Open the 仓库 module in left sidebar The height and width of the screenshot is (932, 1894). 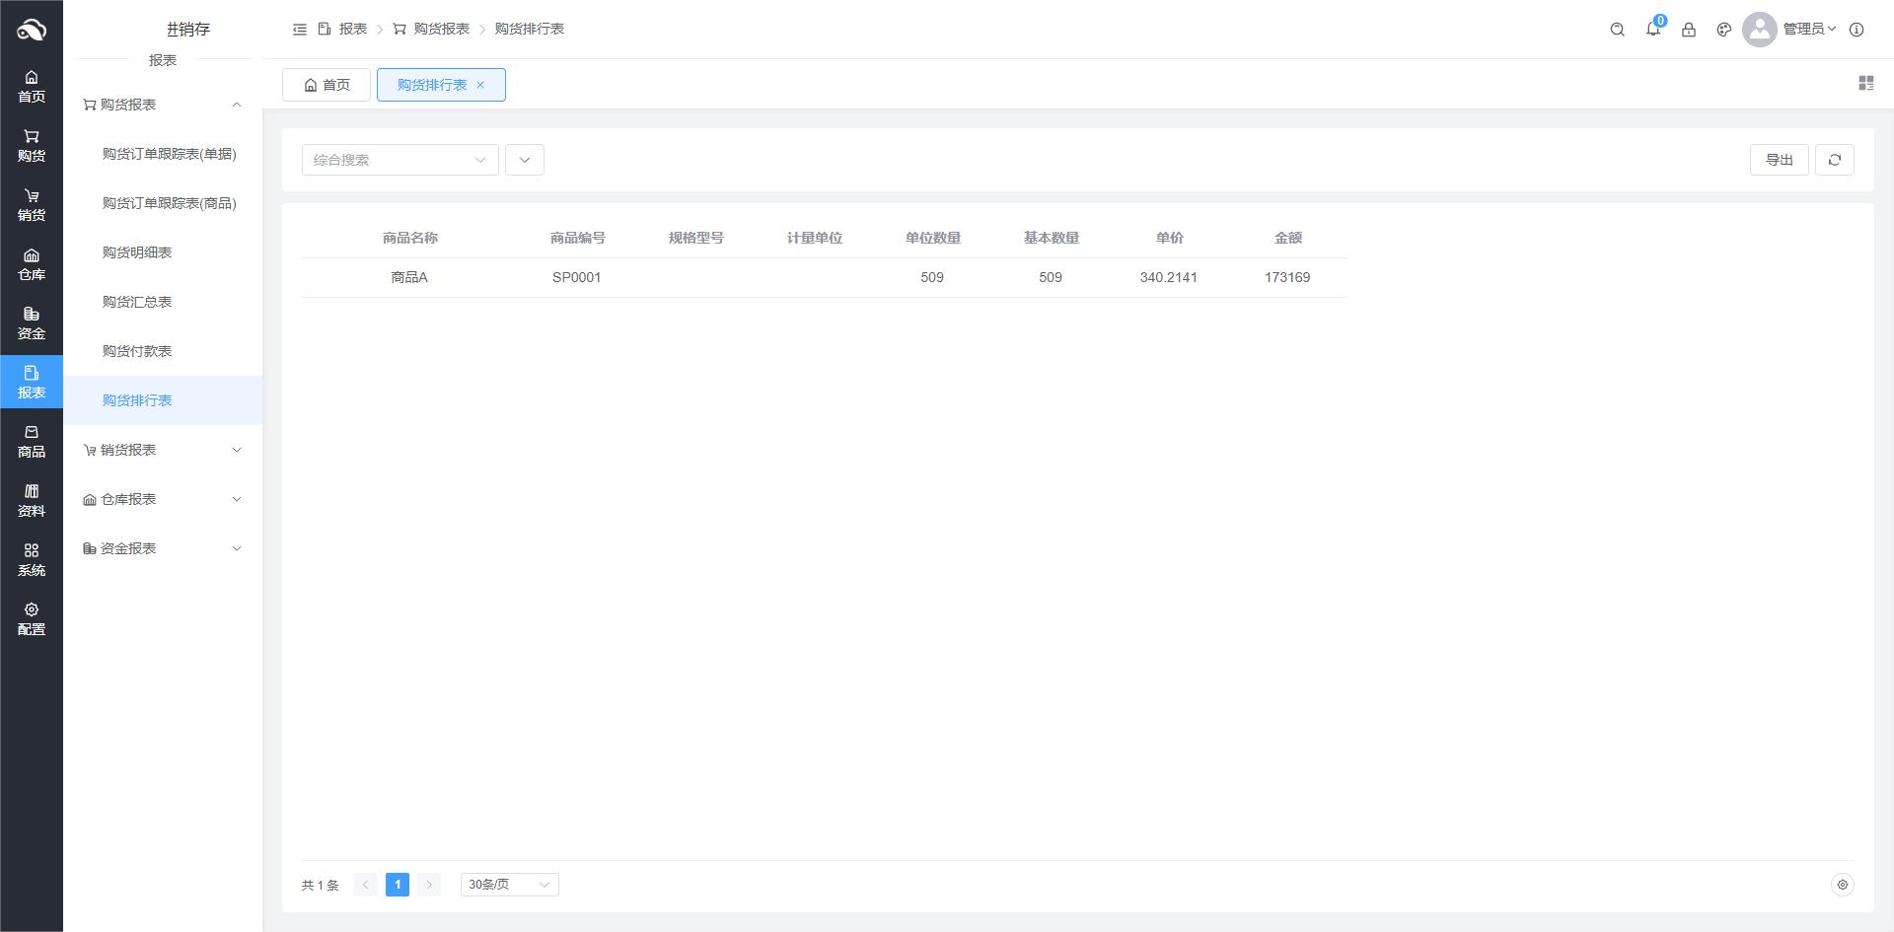tap(32, 264)
